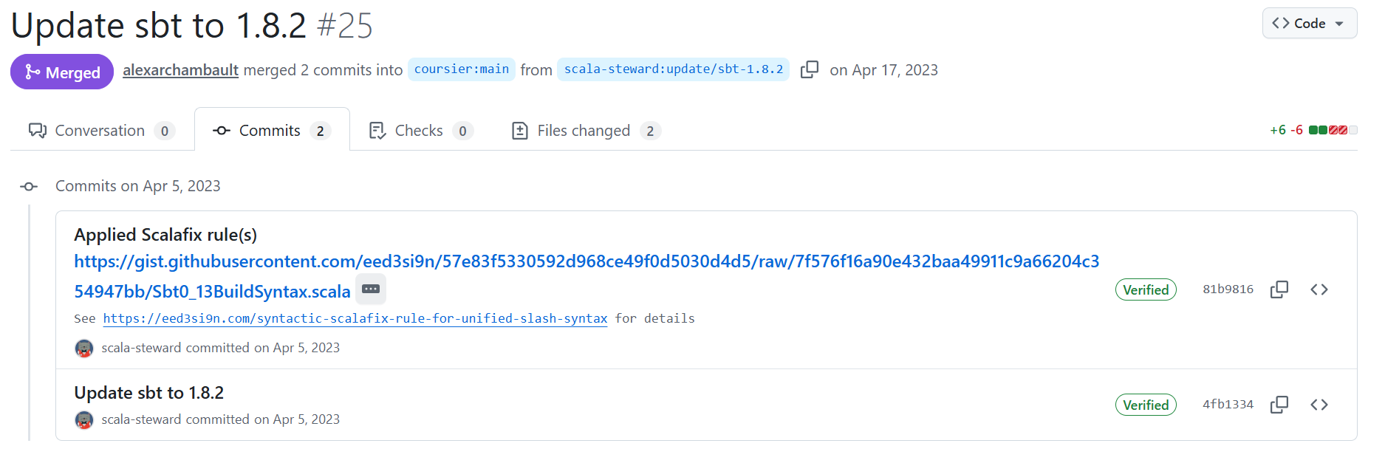Copy full SHA for 81b9816
The image size is (1385, 463).
(1279, 289)
